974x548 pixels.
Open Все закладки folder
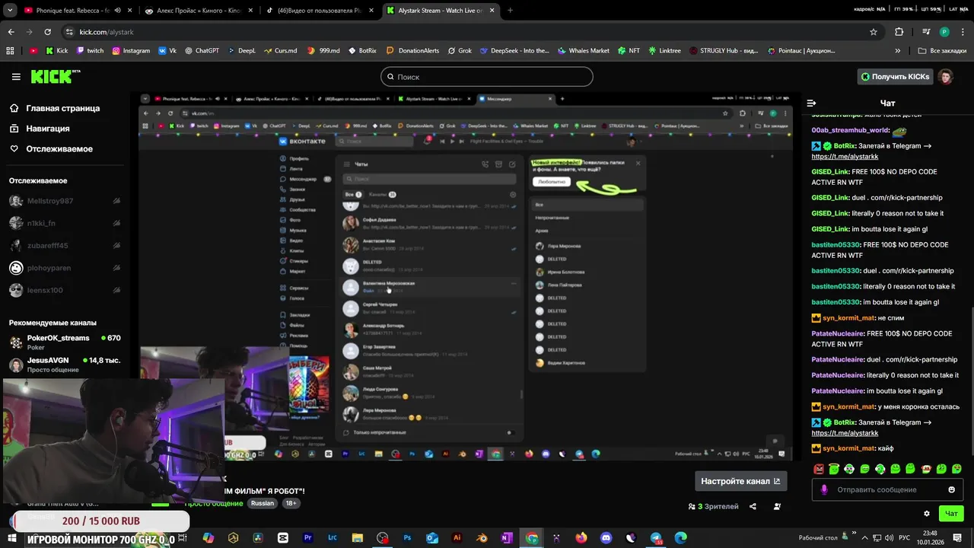click(x=941, y=51)
